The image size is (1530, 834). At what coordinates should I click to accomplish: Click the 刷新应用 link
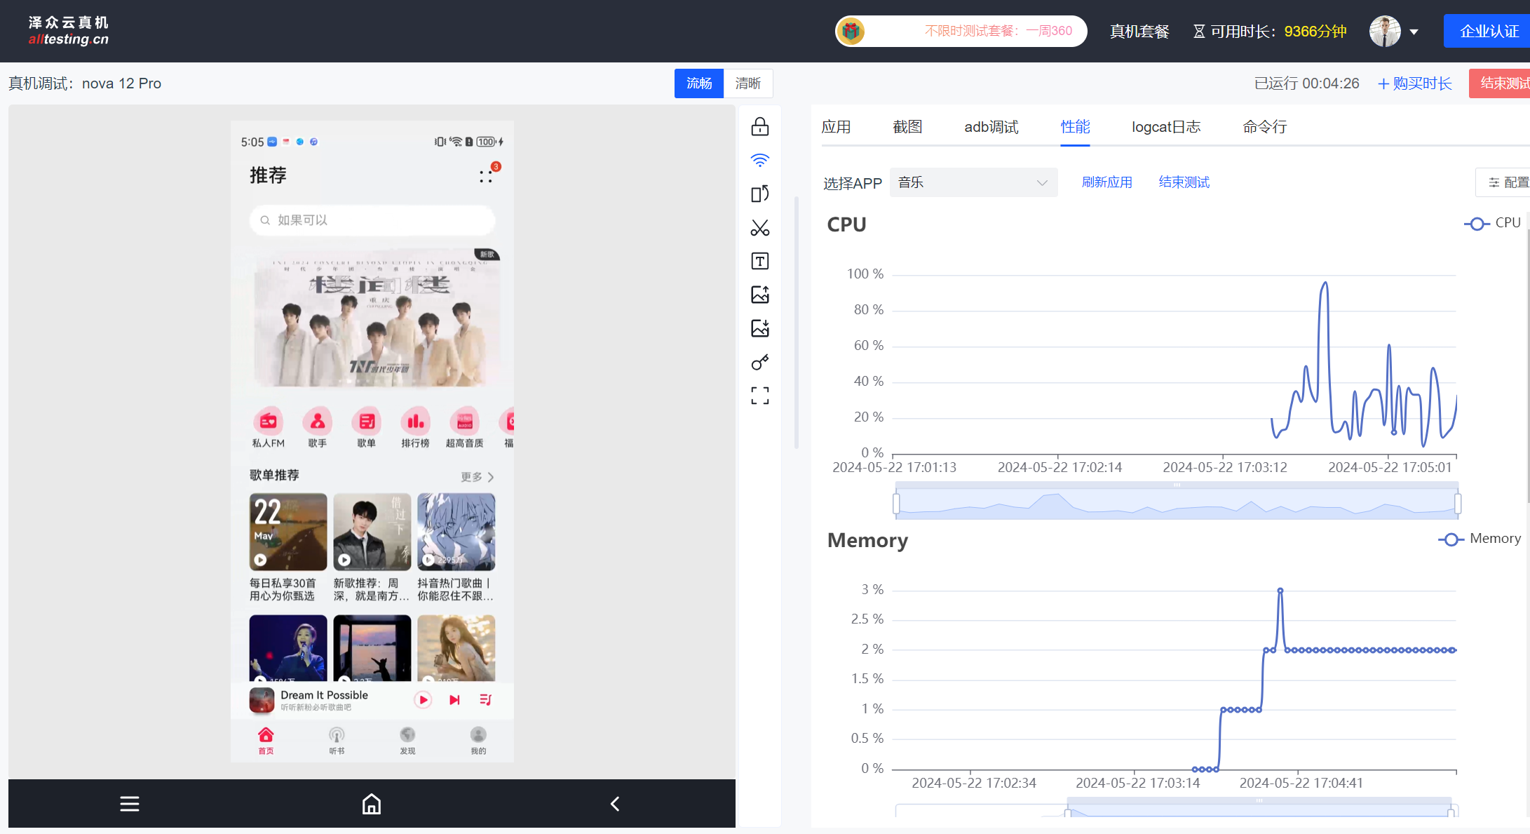tap(1106, 182)
